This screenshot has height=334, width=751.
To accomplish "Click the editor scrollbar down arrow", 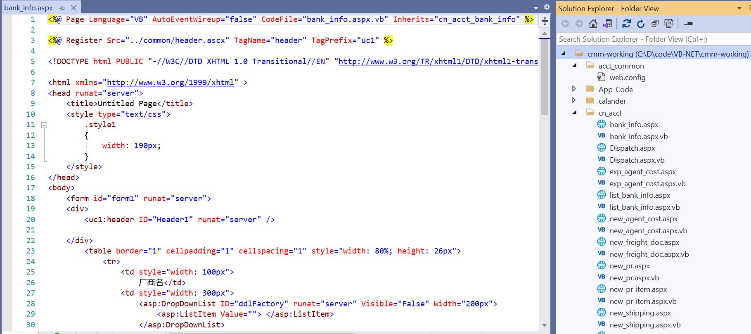I will [x=545, y=325].
